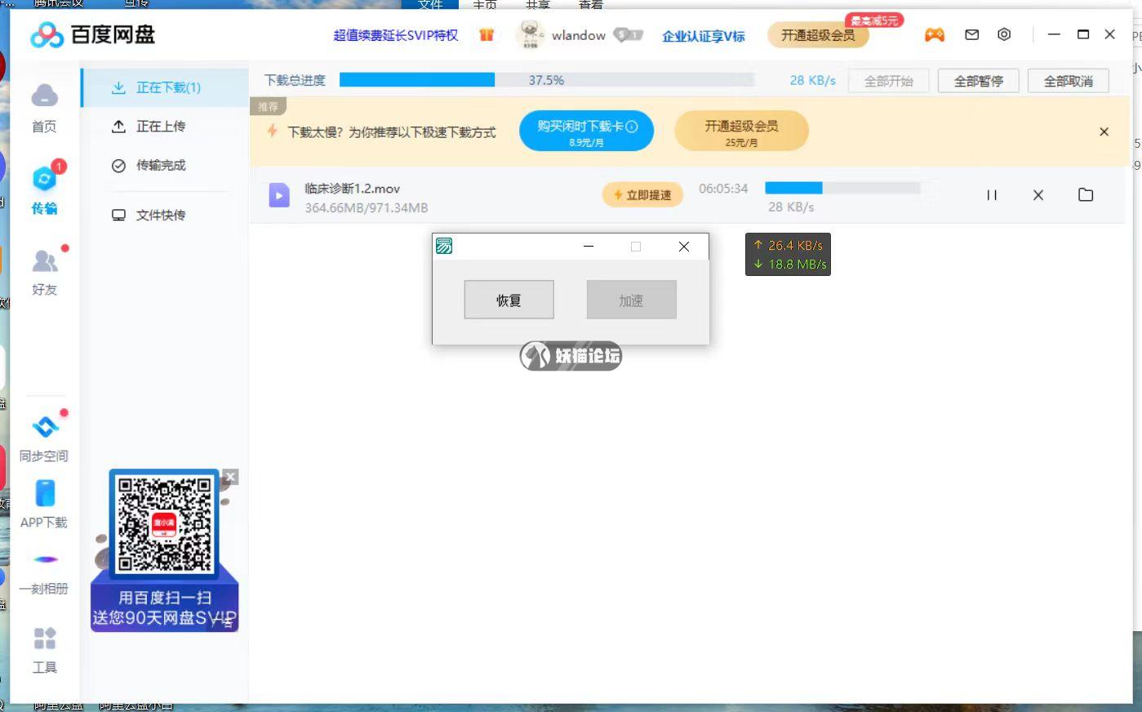Click remaining time 06:05:34
The height and width of the screenshot is (712, 1142).
(723, 189)
